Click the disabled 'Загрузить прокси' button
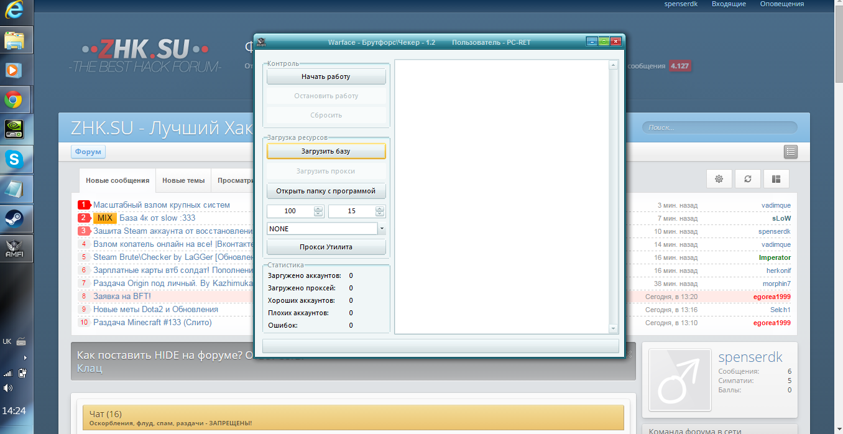Viewport: 843px width, 434px height. 326,171
